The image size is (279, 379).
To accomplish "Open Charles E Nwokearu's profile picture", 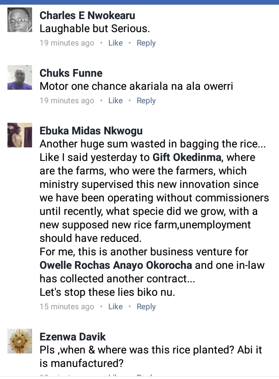I will click(x=20, y=20).
